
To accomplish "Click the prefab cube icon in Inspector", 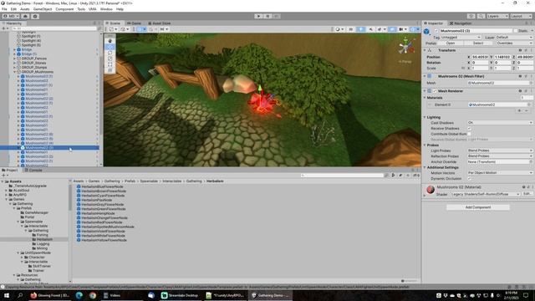I will (x=426, y=32).
